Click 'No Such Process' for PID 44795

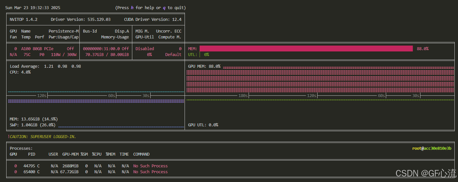pyautogui.click(x=151, y=166)
